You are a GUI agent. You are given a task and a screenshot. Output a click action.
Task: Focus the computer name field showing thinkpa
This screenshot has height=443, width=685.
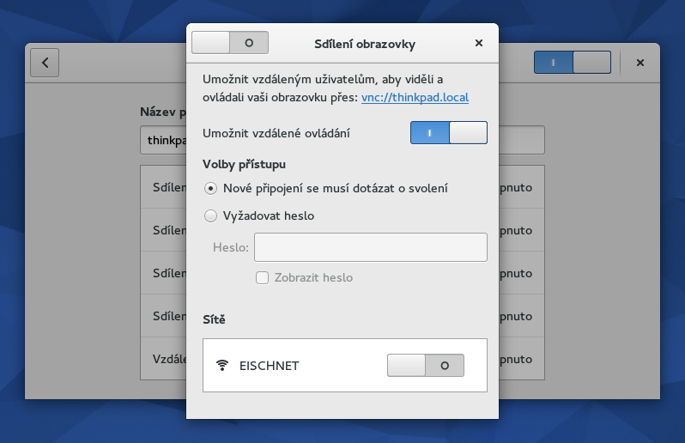click(x=163, y=140)
